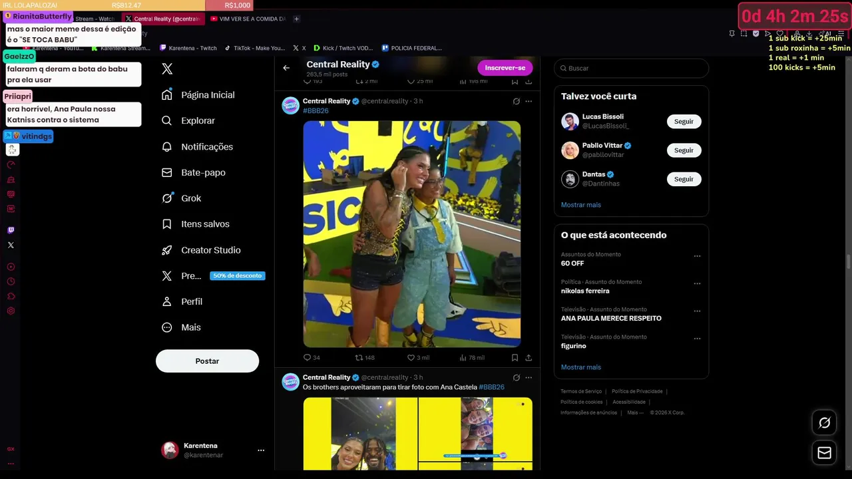Screen dimensions: 852x479
Task: Like the post with 3 mil likes
Action: click(x=417, y=358)
